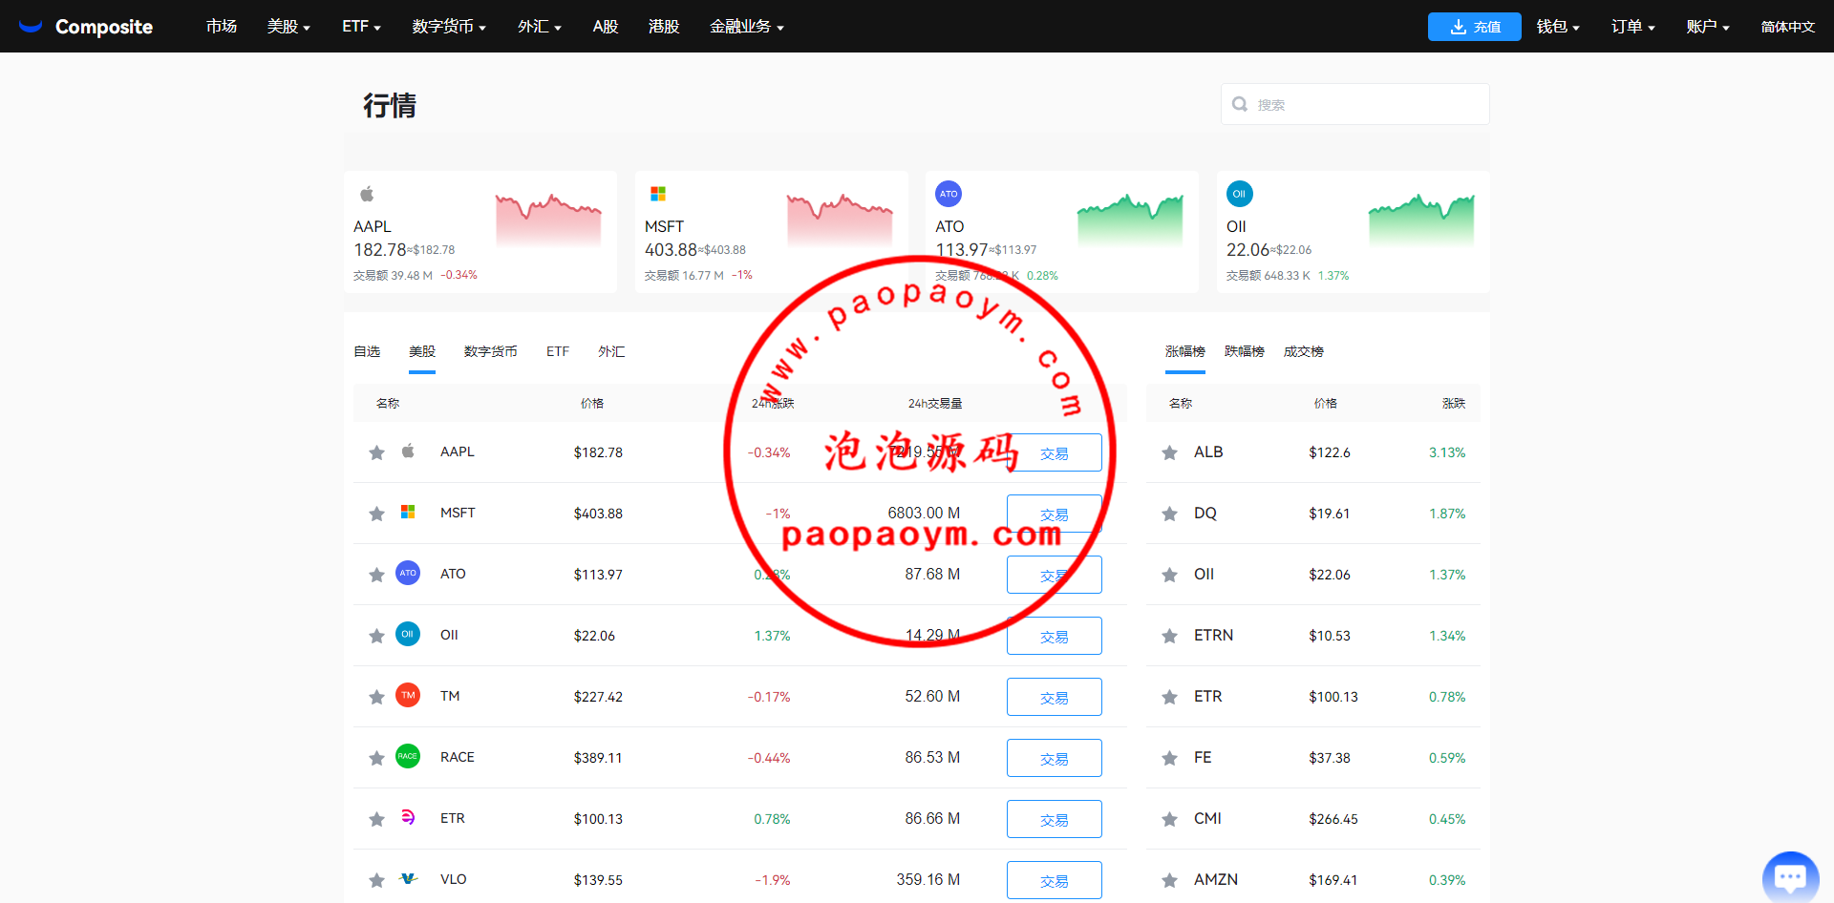The height and width of the screenshot is (903, 1834).
Task: Click the Apple logo in AAPL table row
Action: click(x=408, y=451)
